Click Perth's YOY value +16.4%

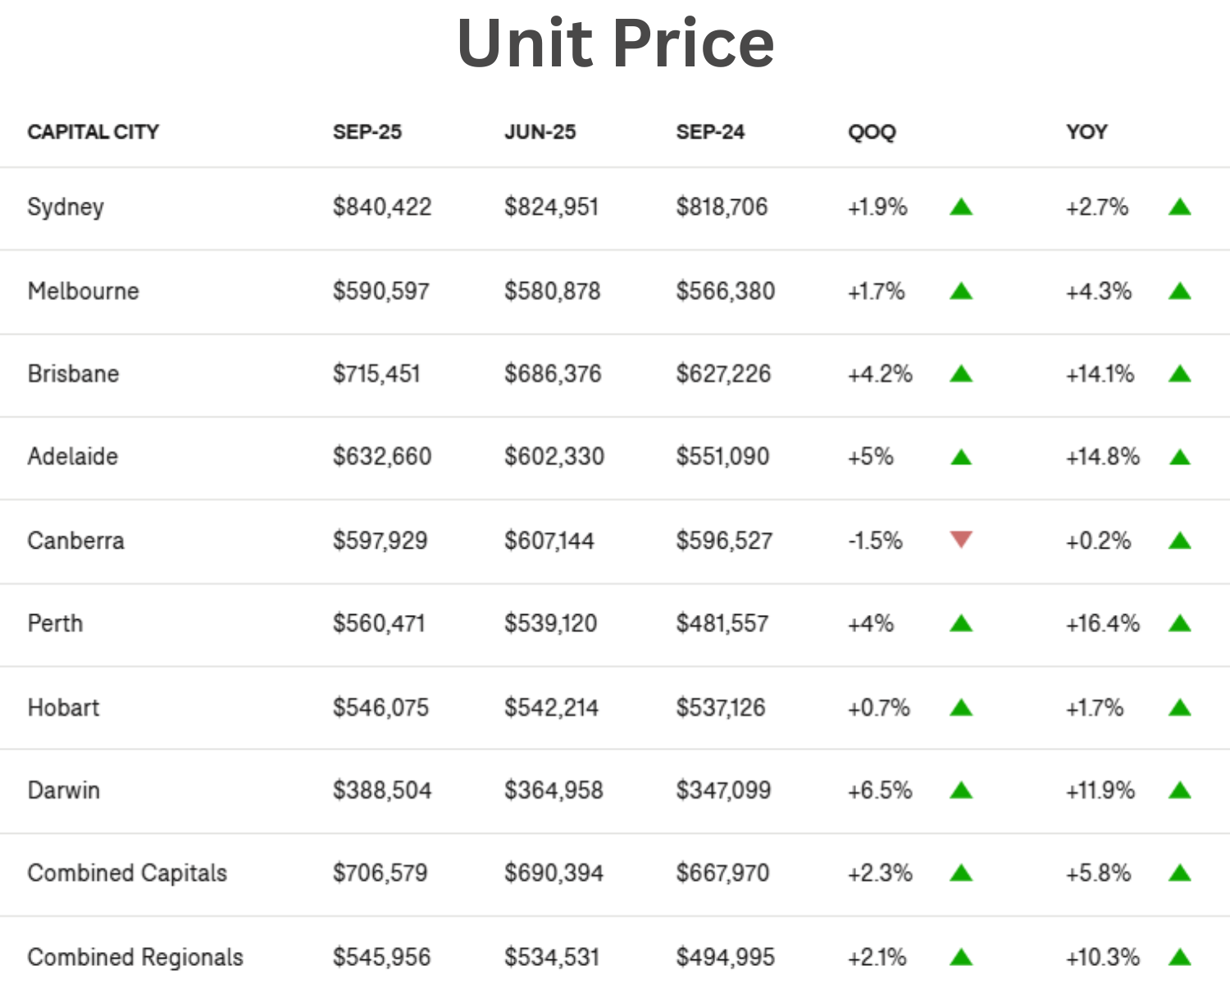tap(1103, 624)
